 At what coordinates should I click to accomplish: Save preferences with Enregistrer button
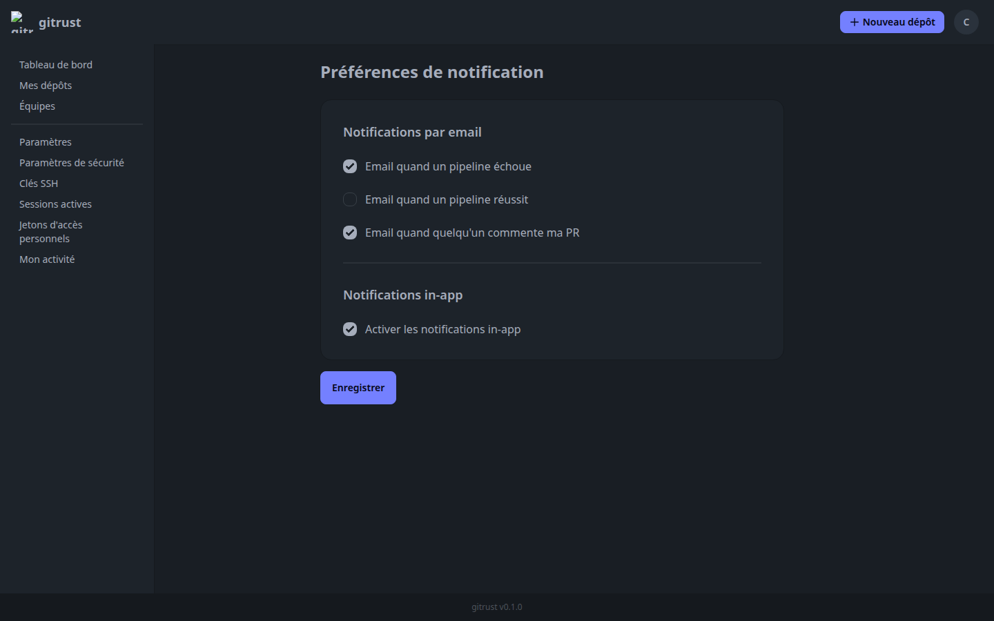[358, 387]
